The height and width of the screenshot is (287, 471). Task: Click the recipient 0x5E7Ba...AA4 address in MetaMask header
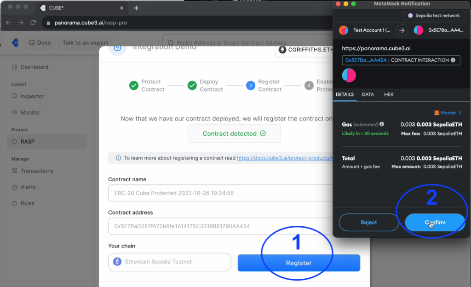(446, 30)
